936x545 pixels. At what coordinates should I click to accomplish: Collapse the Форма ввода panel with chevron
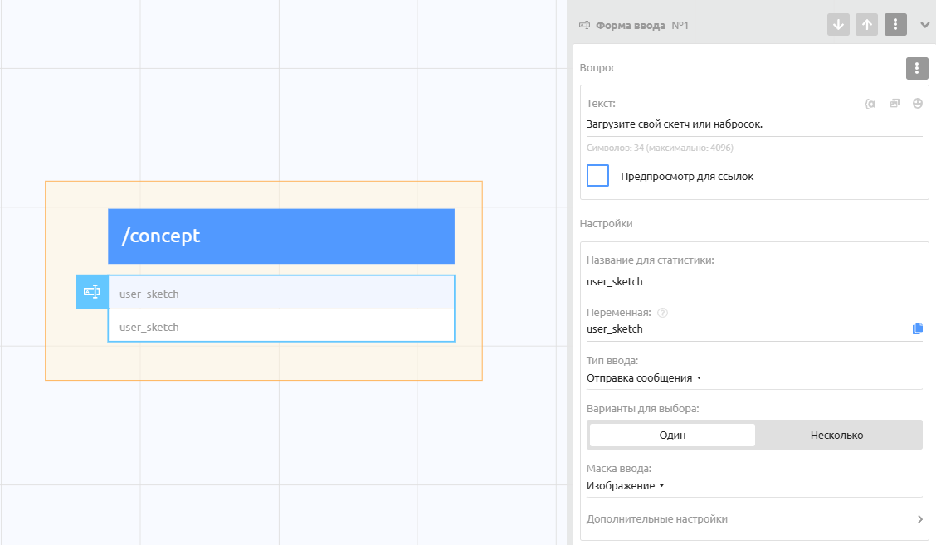pyautogui.click(x=924, y=25)
